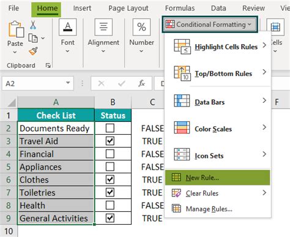
Task: Select column A header
Action: click(56, 102)
